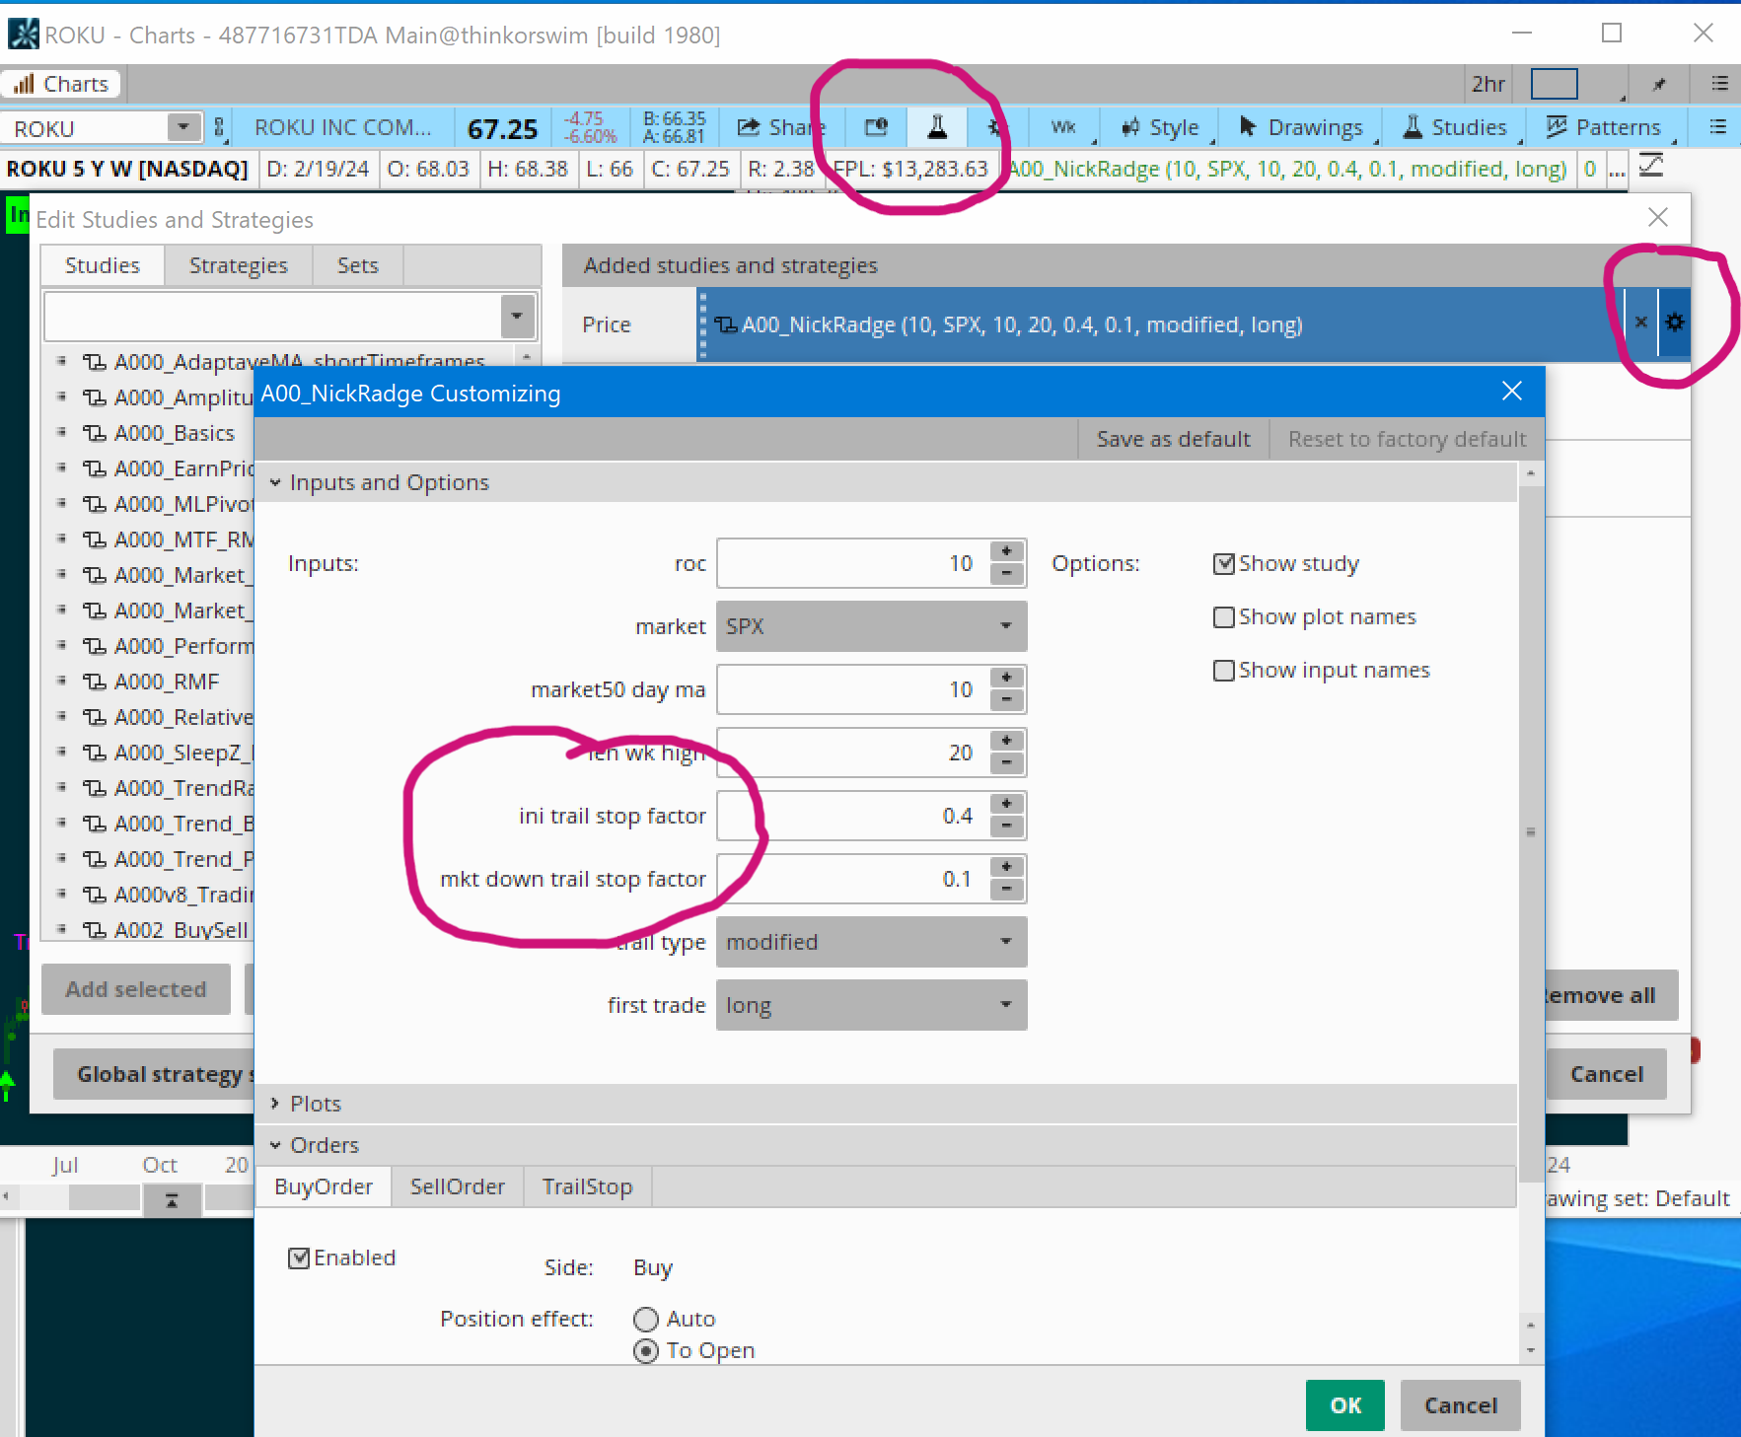The width and height of the screenshot is (1741, 1437).
Task: Open the trail type modified dropdown
Action: 871,942
